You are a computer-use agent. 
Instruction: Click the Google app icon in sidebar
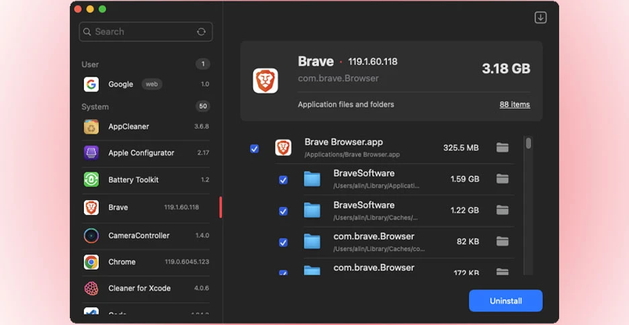click(x=91, y=84)
